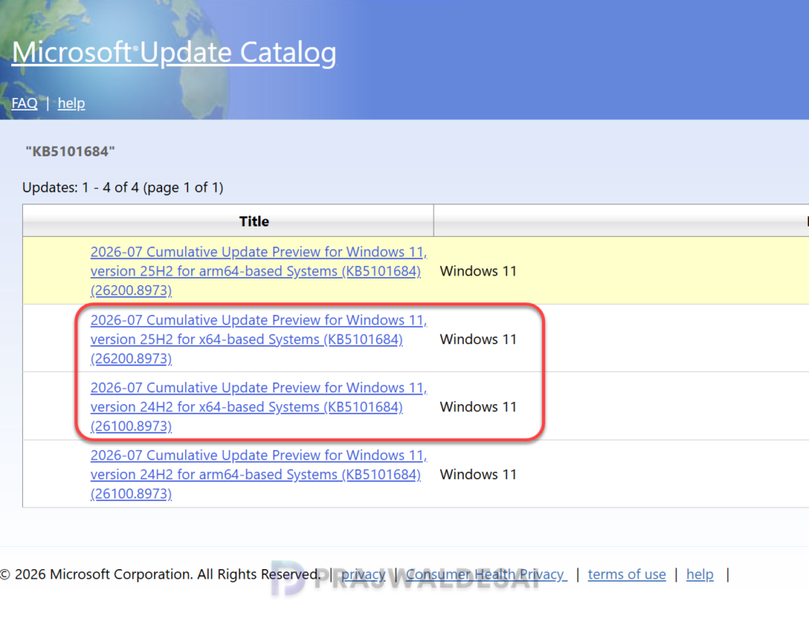Image resolution: width=809 pixels, height=633 pixels.
Task: Select the Microsoft Corporation copyright text
Action: click(x=160, y=575)
